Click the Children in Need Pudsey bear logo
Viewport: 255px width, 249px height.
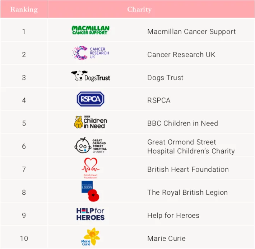tap(91, 122)
